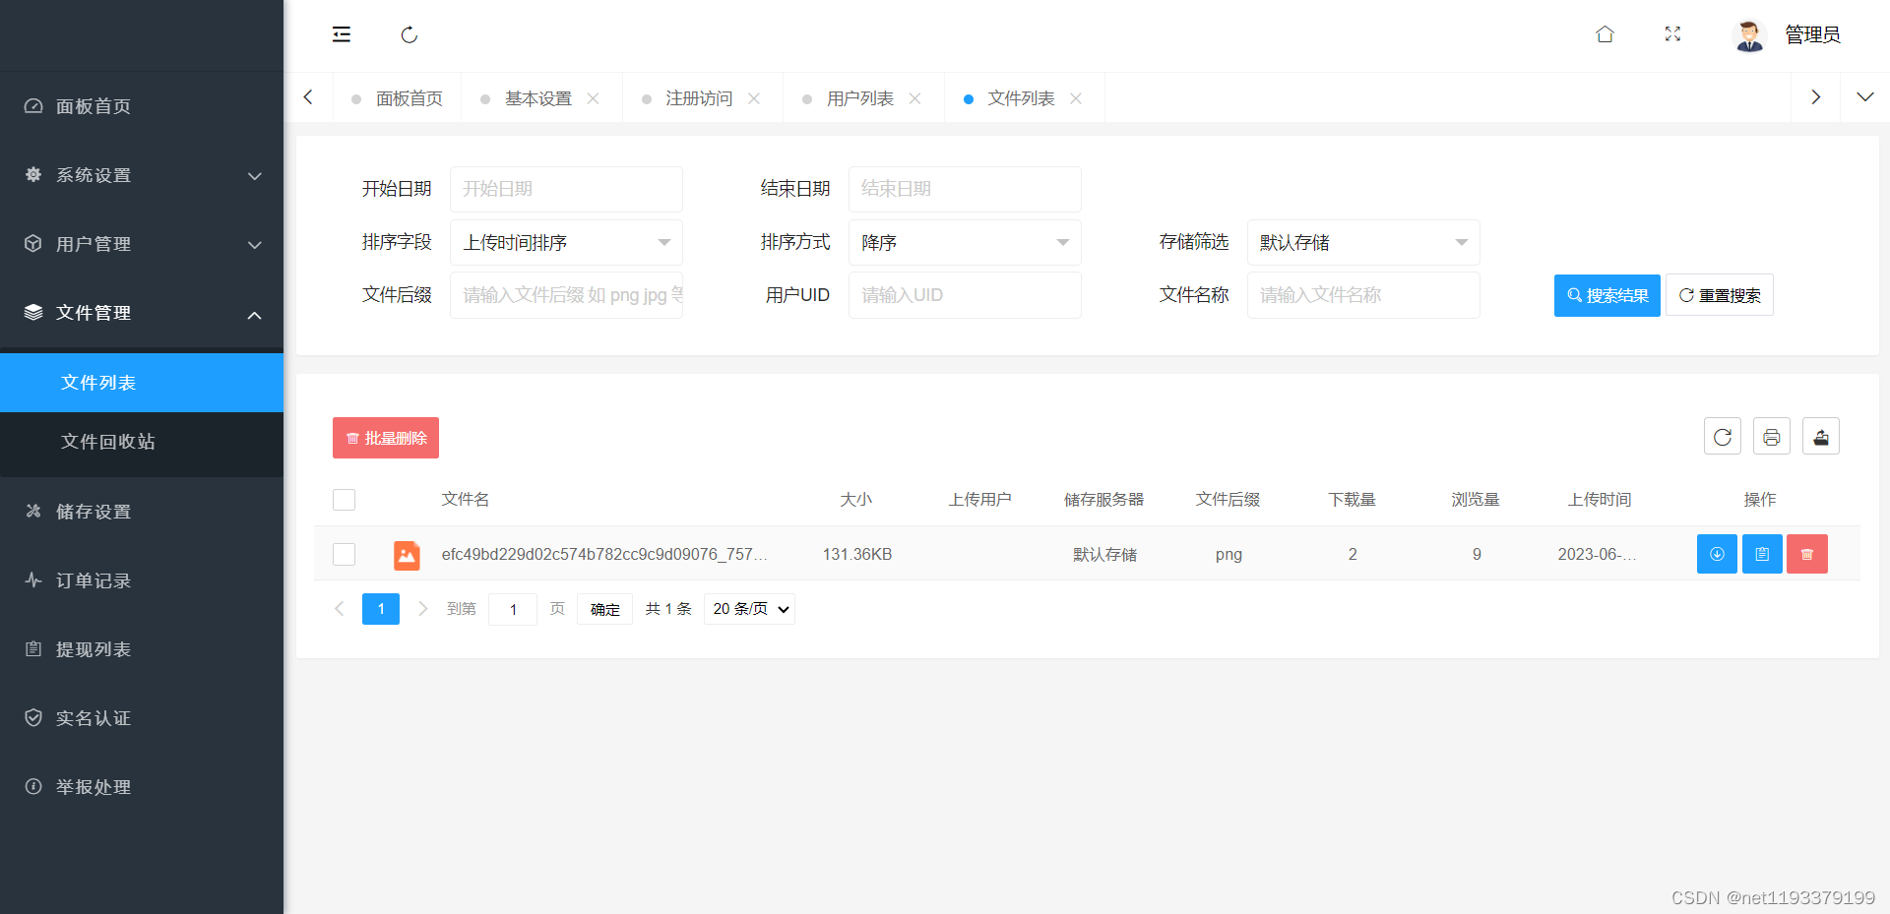
Task: Open 举报处理 in the sidebar
Action: point(142,787)
